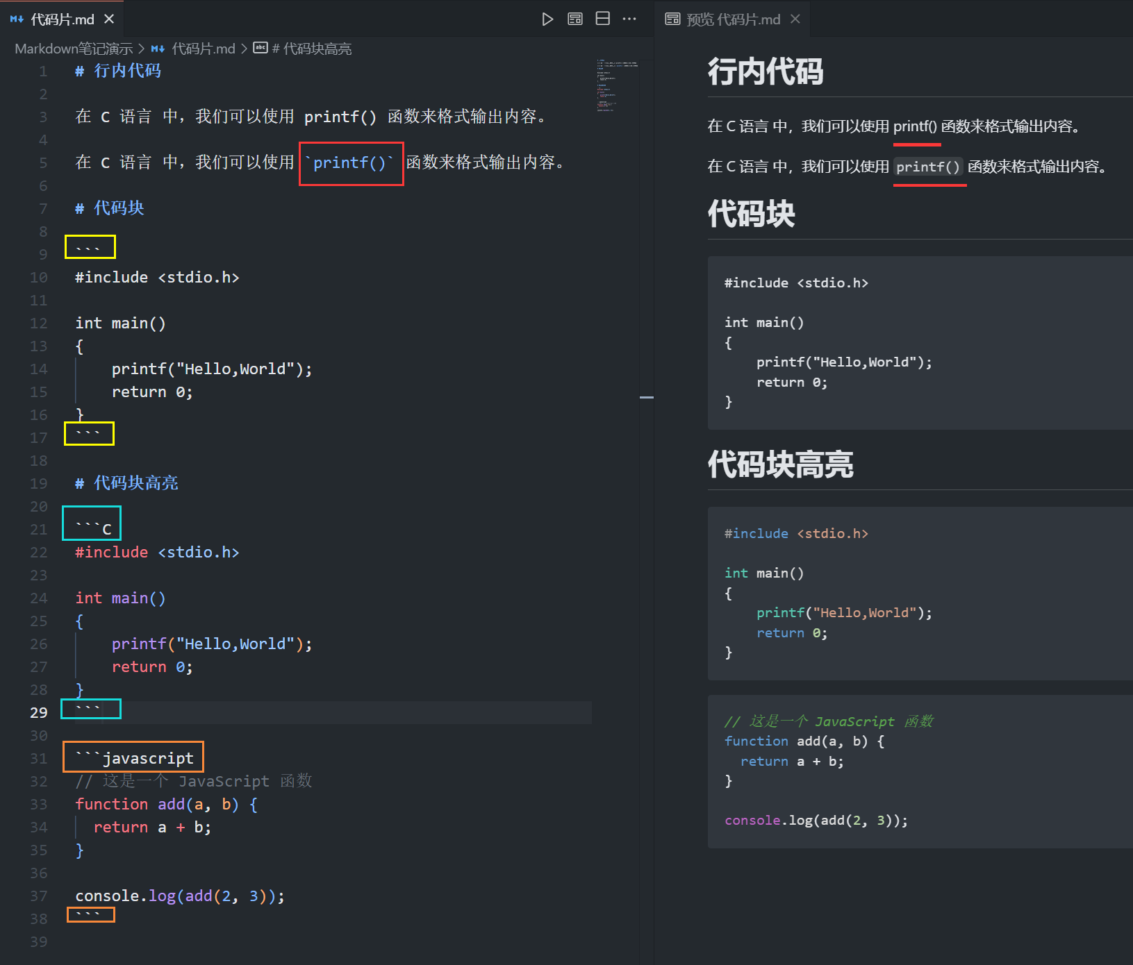
Task: Click '#include <stdio.h>' on line 10
Action: click(x=157, y=277)
